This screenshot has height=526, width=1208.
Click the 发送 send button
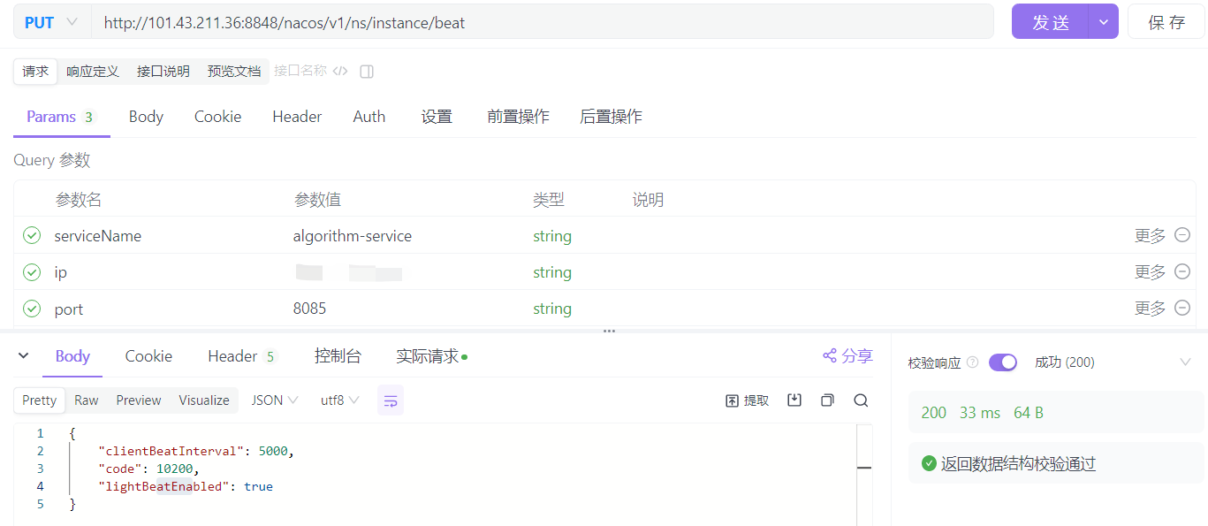tap(1050, 22)
